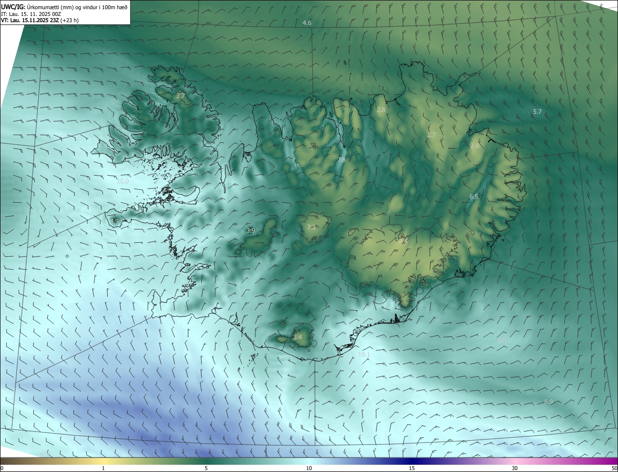This screenshot has width=618, height=472.
Task: Click the 3.4 value label on the map
Action: 297,337
